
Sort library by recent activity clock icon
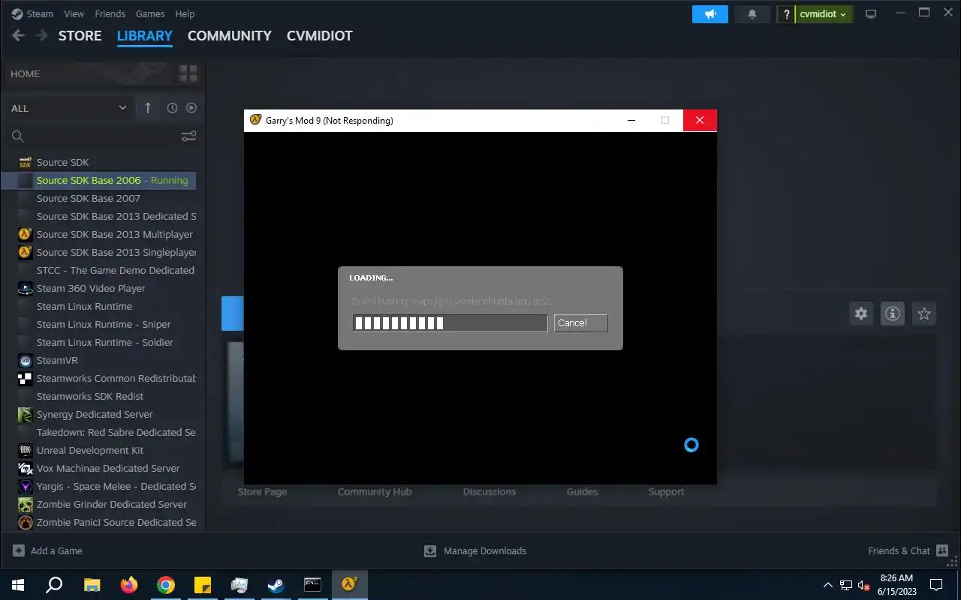click(x=172, y=108)
